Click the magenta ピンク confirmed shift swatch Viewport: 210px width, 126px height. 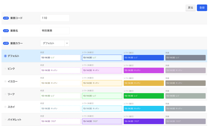coord(144,70)
